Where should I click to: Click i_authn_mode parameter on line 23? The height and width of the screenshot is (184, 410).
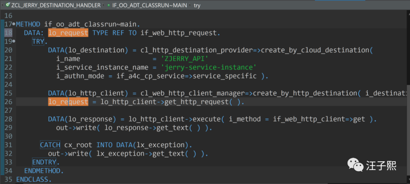[x=80, y=76]
